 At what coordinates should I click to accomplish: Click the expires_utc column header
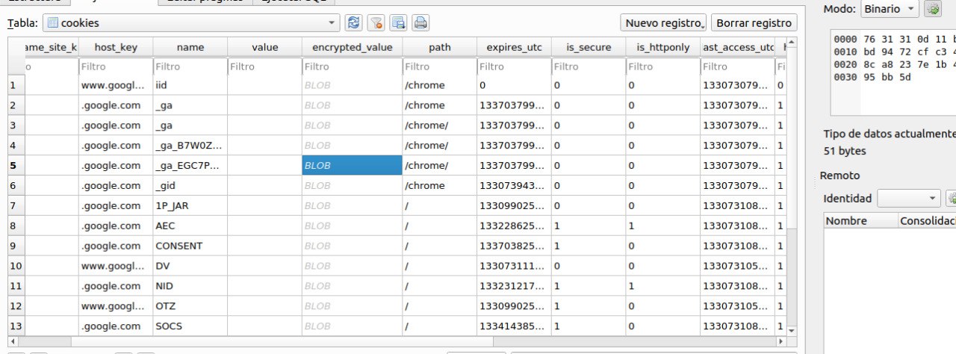[x=514, y=47]
